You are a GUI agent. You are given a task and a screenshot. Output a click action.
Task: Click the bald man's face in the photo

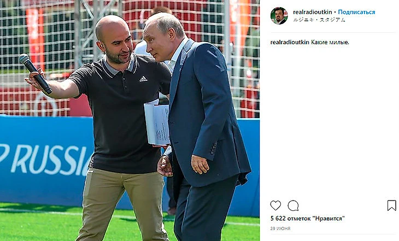(x=118, y=45)
